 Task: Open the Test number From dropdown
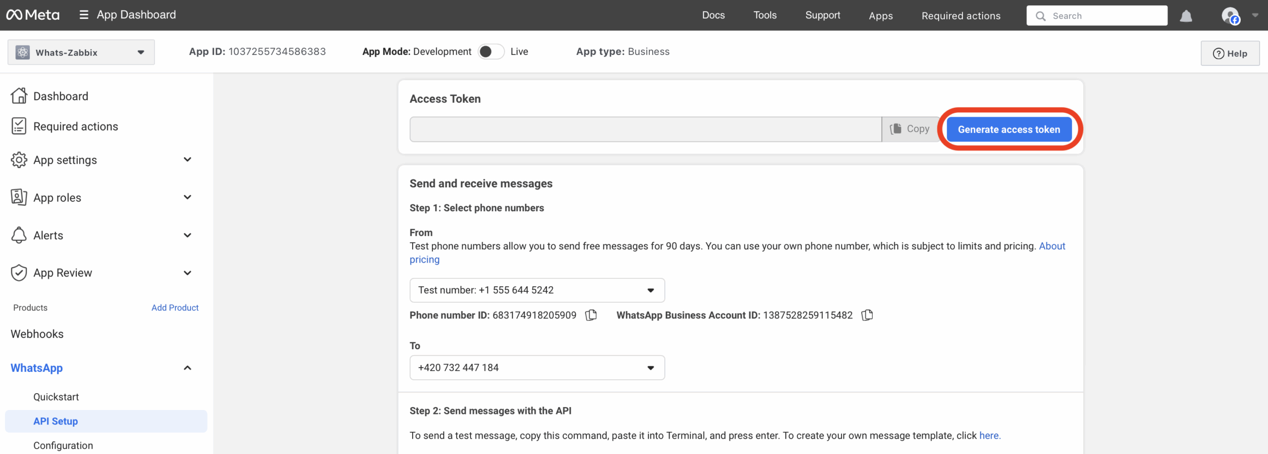point(537,290)
